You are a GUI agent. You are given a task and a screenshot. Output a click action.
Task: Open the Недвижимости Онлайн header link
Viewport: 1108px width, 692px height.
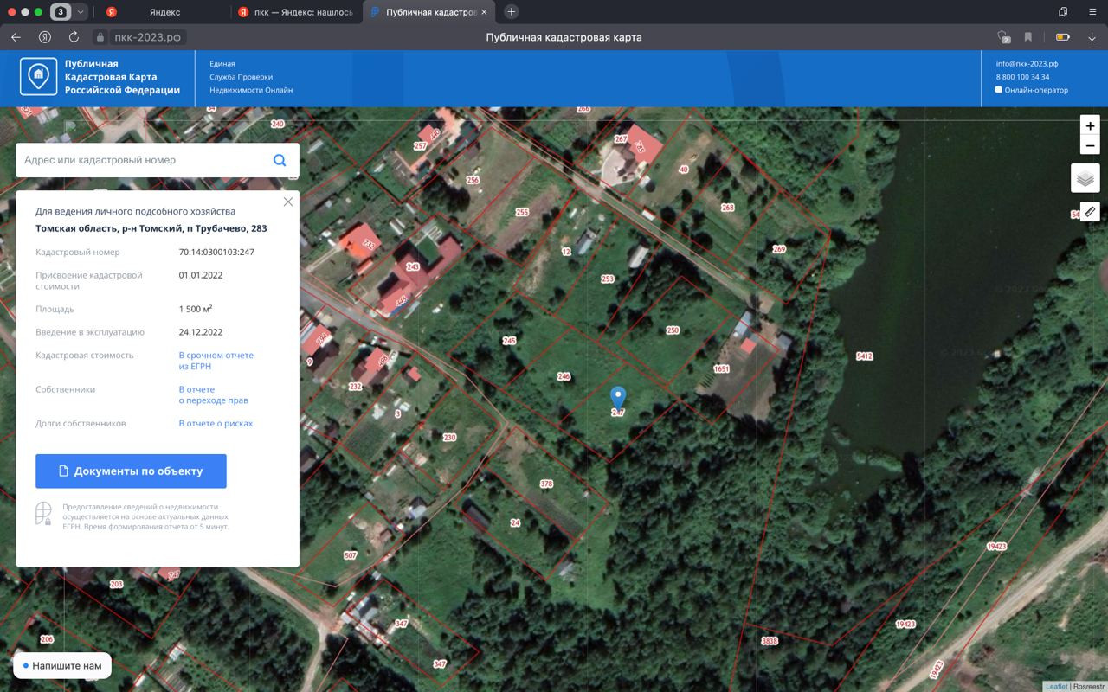(x=251, y=90)
